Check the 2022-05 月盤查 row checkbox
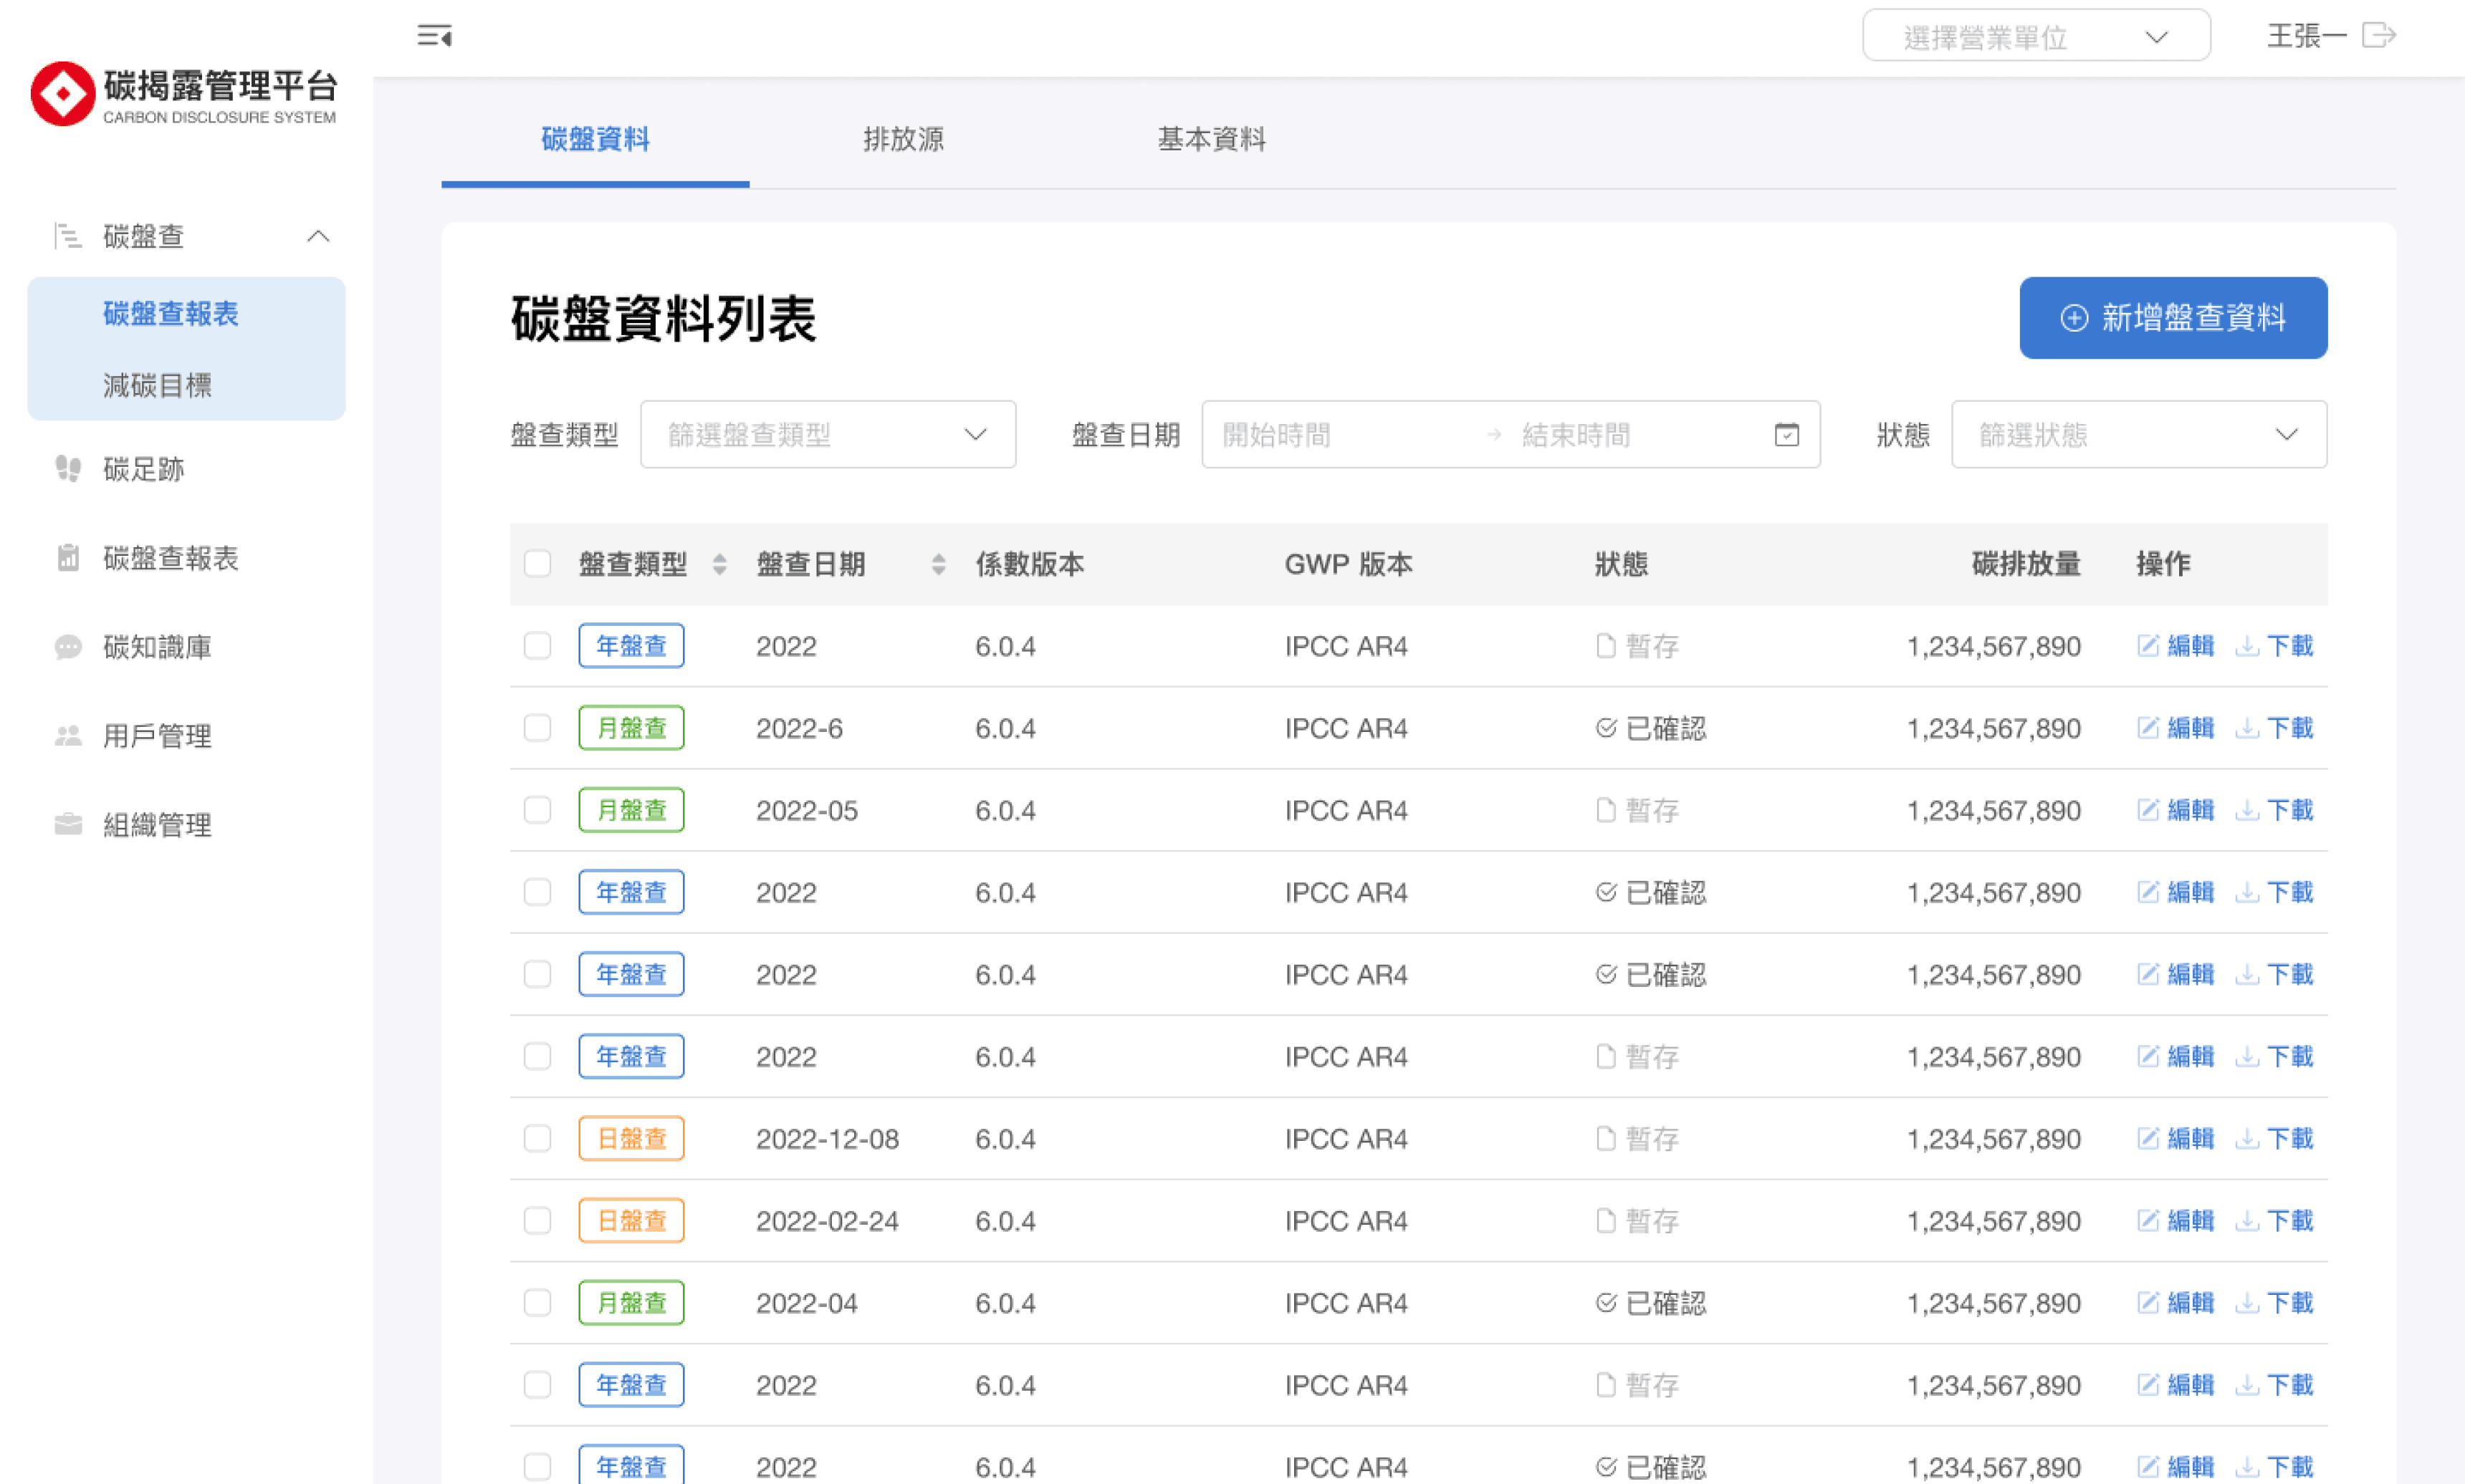2465x1484 pixels. tap(537, 810)
